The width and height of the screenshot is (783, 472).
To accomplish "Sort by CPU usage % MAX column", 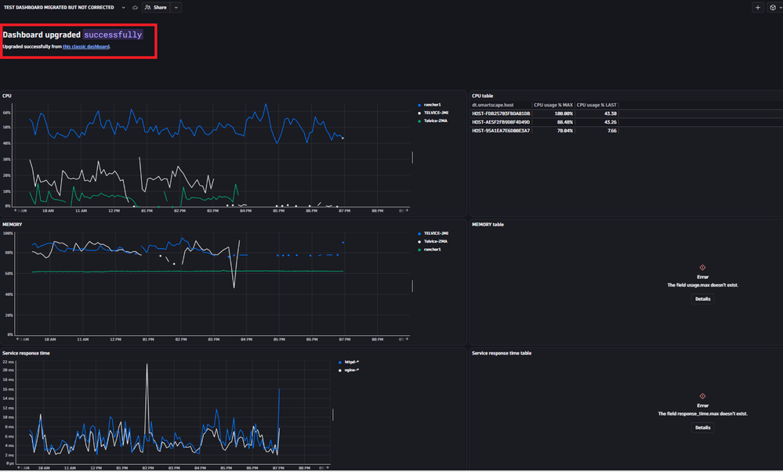I will [x=553, y=105].
